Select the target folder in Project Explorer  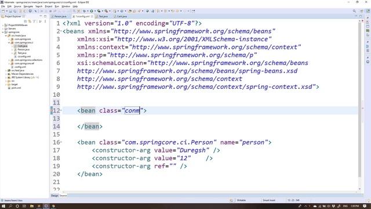pos(14,84)
